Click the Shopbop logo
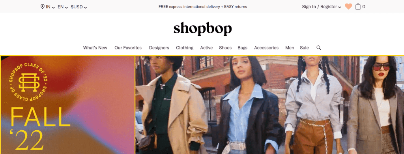 point(202,29)
